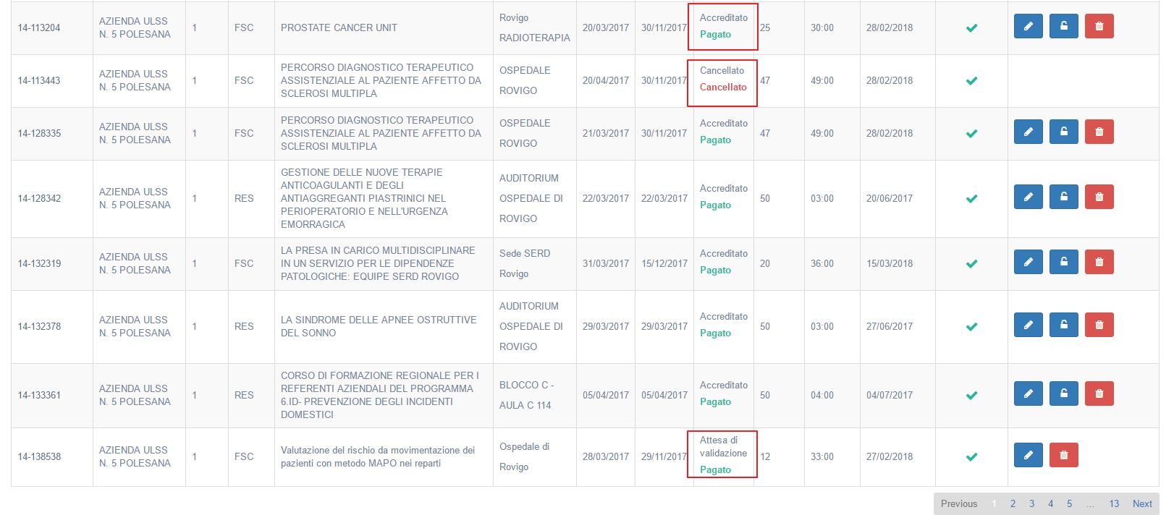The width and height of the screenshot is (1174, 515).
Task: Edit event 14-138538 with the pencil icon
Action: point(1028,455)
